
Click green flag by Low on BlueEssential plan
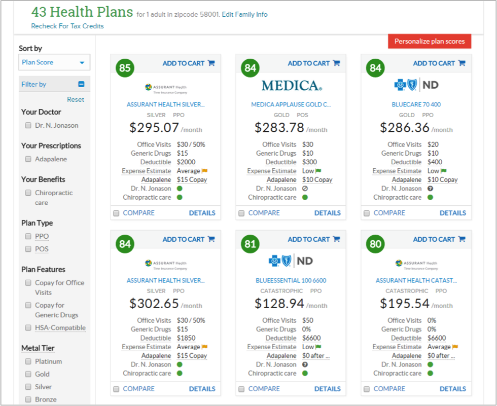(318, 347)
